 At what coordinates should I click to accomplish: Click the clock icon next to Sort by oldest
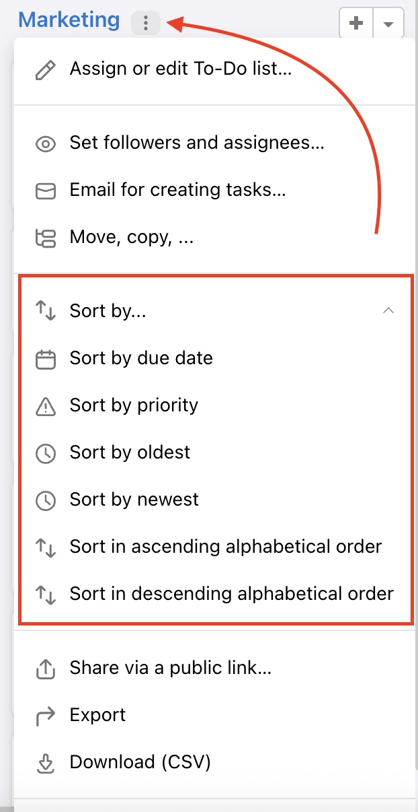point(45,452)
